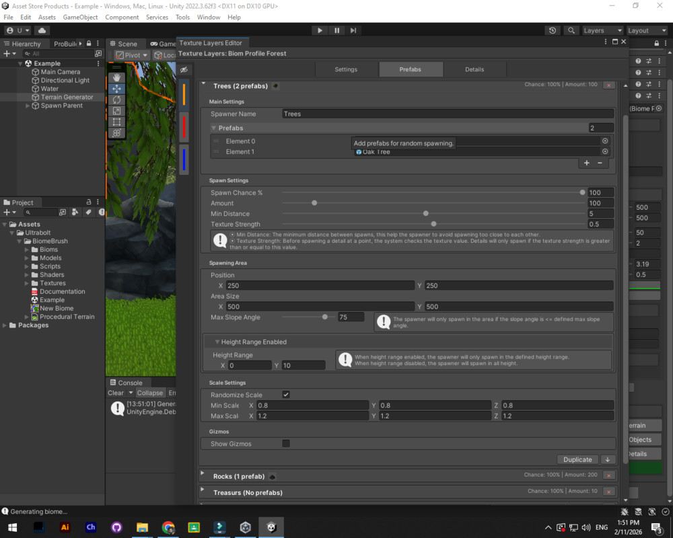Click the Step frame button
This screenshot has height=538, width=673.
point(353,30)
